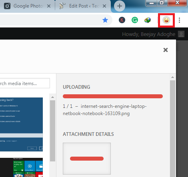Switch to the Google Photos tab
The width and height of the screenshot is (188, 177).
click(x=27, y=6)
